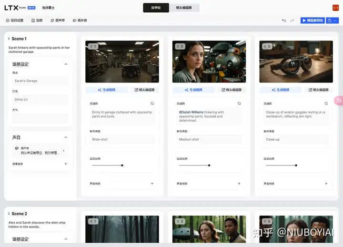The image size is (343, 247).
Task: Click the empty weather (天气) field
Action: (40, 118)
